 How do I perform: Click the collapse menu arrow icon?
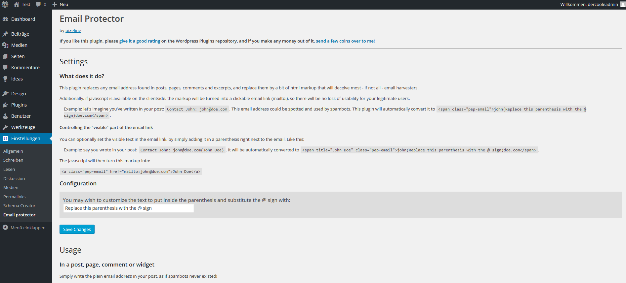pos(5,228)
